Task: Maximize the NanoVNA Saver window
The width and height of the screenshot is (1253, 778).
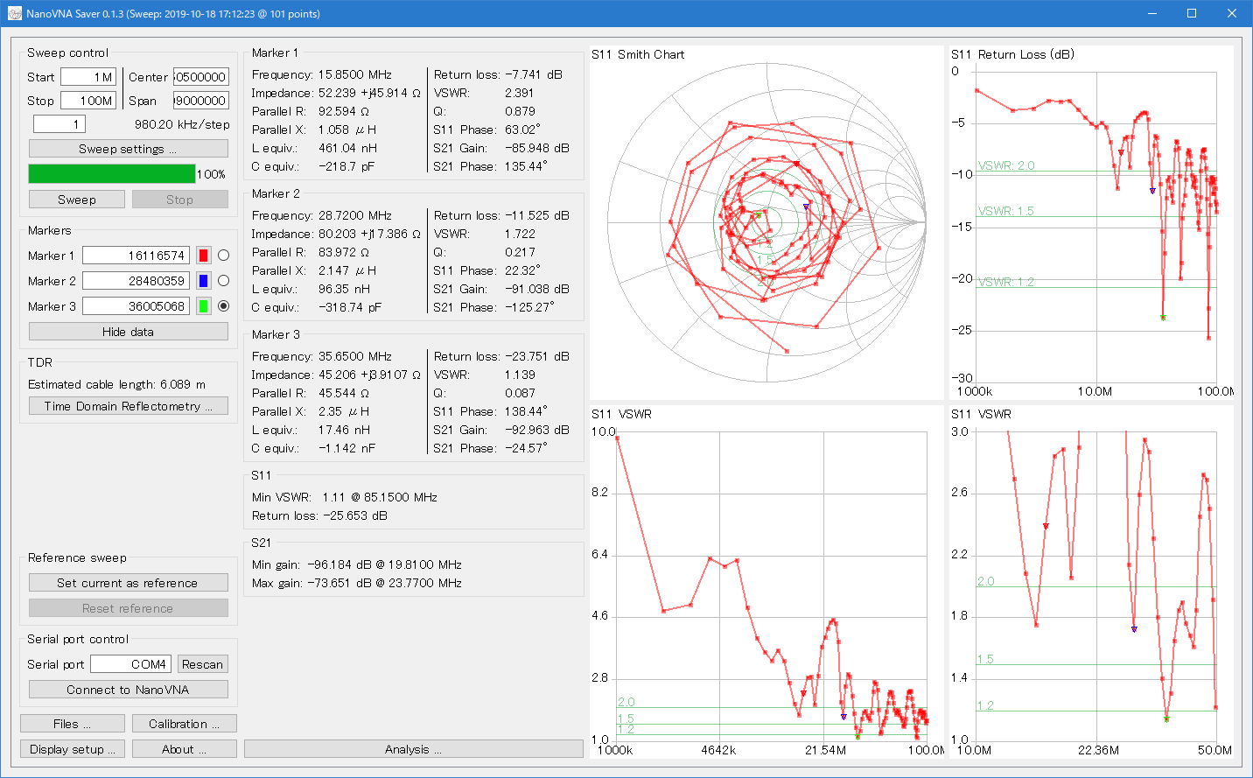Action: tap(1192, 13)
